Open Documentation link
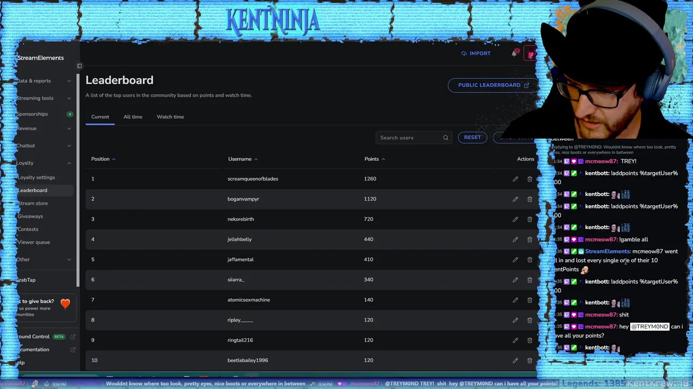Viewport: 693px width, 389px height. click(45, 350)
